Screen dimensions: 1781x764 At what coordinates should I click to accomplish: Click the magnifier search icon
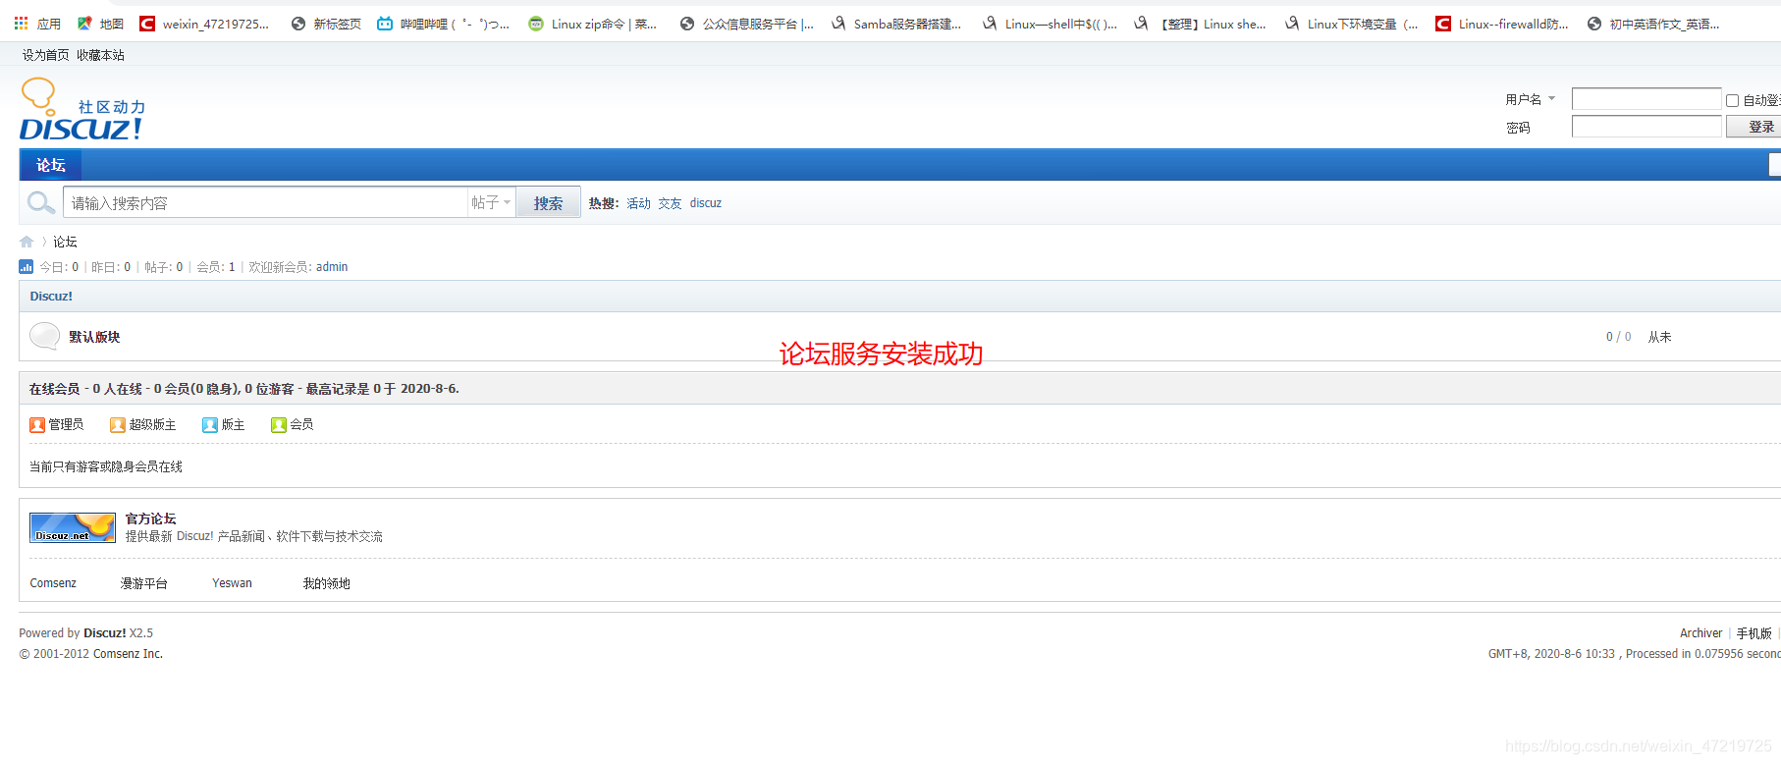click(x=41, y=203)
